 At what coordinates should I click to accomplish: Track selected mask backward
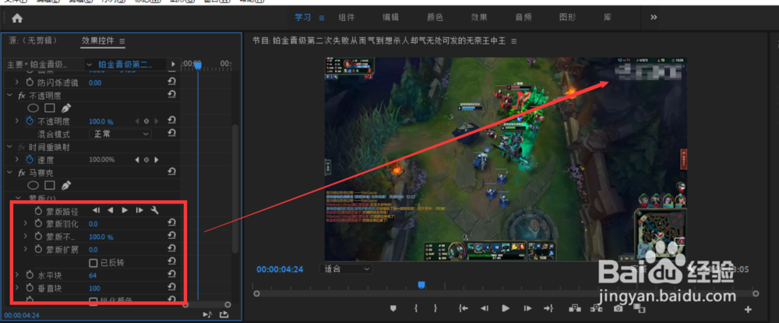[x=111, y=210]
